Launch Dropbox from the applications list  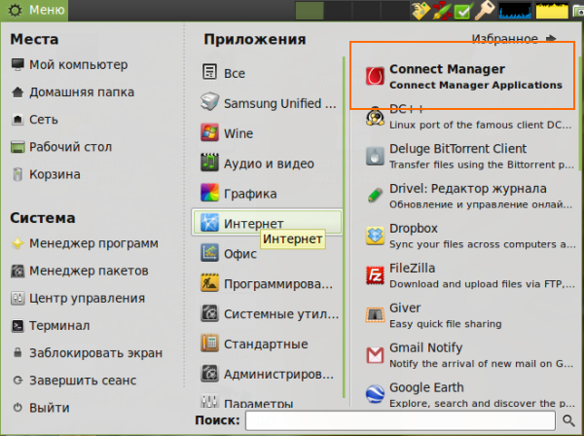[x=376, y=236]
